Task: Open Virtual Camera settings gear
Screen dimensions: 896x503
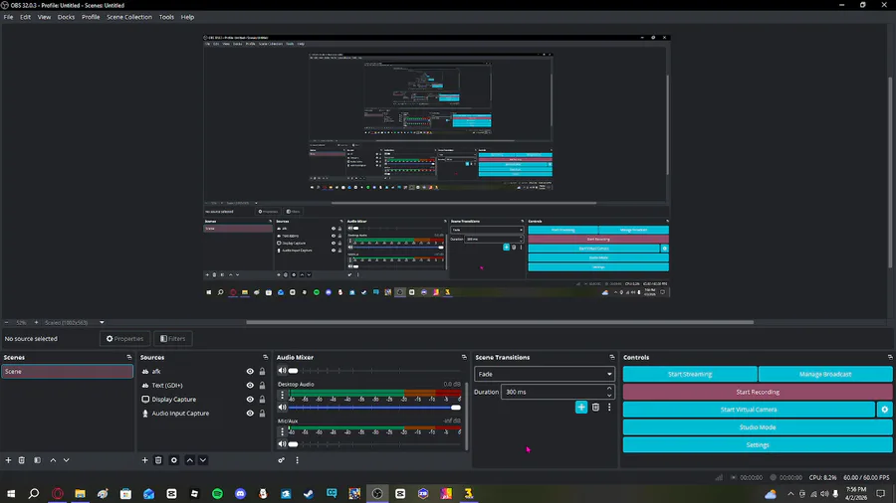Action: [x=885, y=410]
